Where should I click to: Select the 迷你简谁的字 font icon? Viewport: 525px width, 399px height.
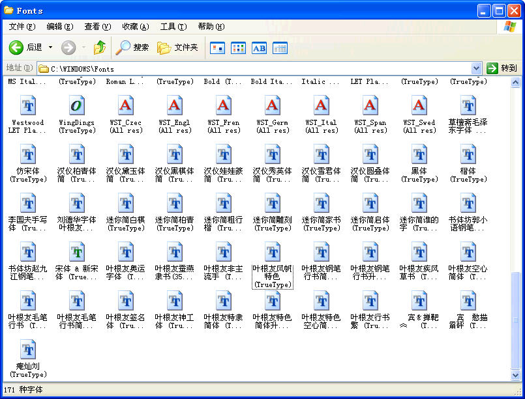coord(419,203)
